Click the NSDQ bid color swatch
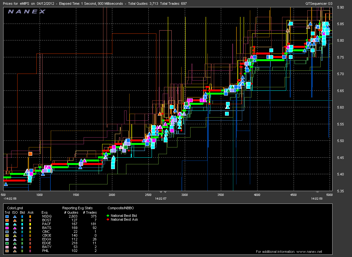Viewport: 352px width, 257px height. point(22,217)
